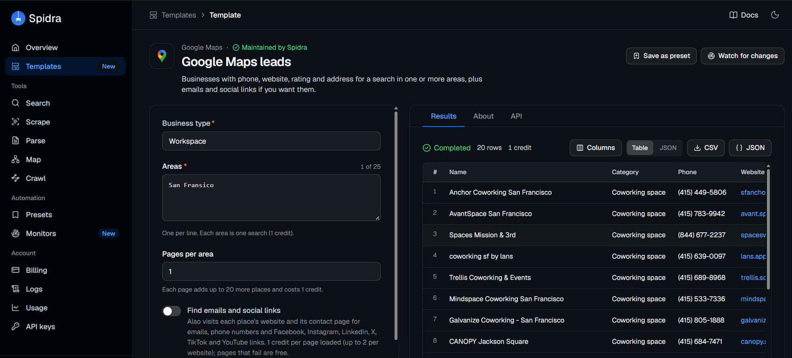Switch to the Results tab
792x358 pixels.
443,116
